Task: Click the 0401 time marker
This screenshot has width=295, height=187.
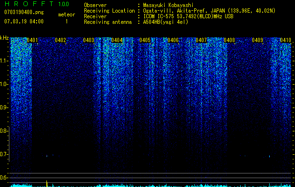Action: [32, 40]
